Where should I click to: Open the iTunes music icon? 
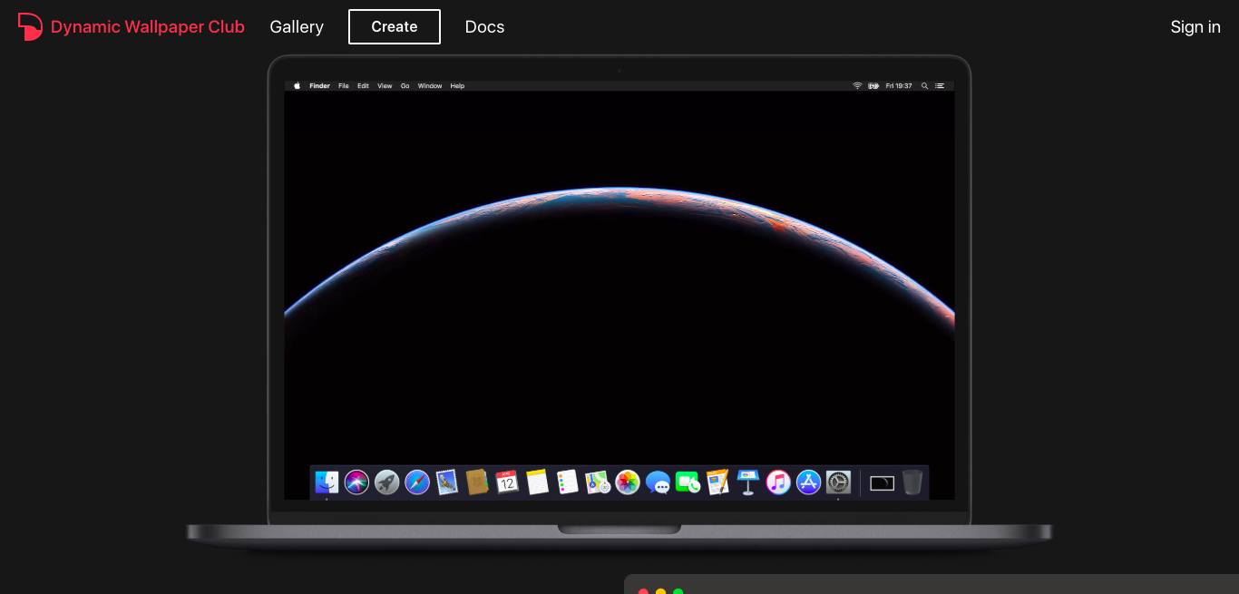tap(778, 482)
